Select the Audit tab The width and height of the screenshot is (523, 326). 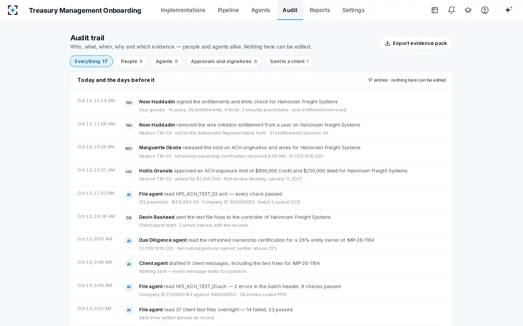click(x=290, y=10)
